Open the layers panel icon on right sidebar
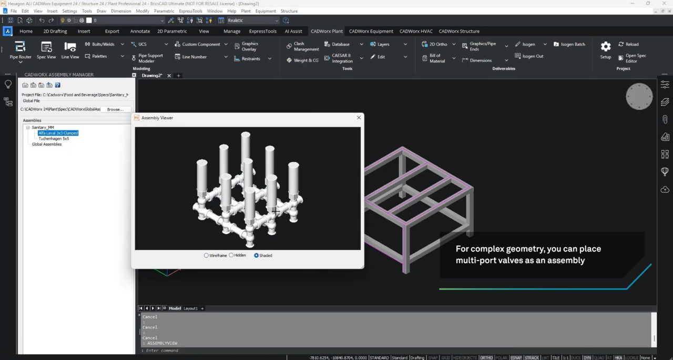673x360 pixels. tap(665, 102)
